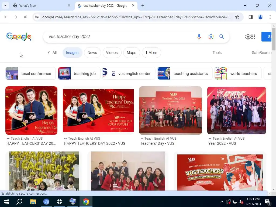Open Google apps grid
The width and height of the screenshot is (276, 207).
tap(253, 37)
